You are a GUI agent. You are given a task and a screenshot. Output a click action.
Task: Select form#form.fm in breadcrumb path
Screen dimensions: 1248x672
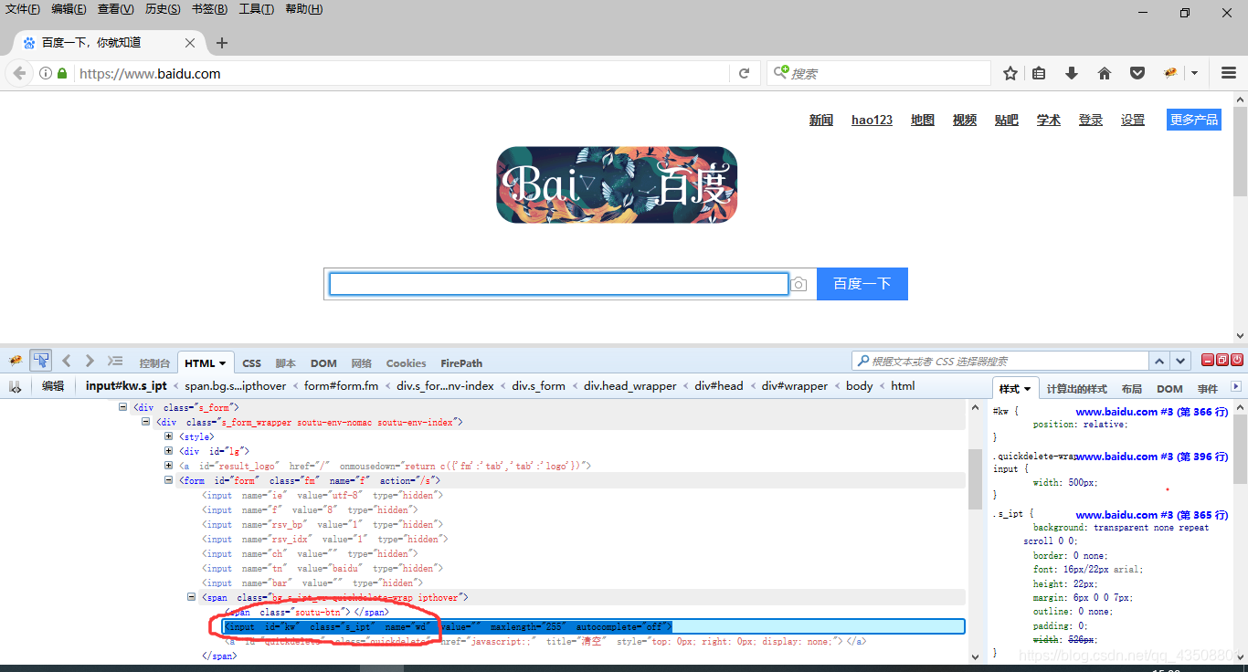[341, 386]
